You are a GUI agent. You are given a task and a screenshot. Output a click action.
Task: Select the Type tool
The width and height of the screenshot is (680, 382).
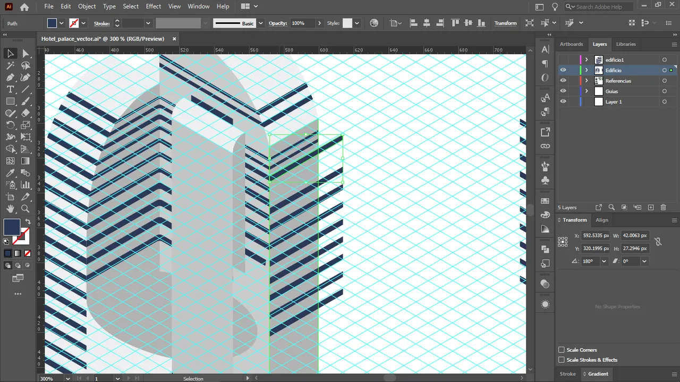(10, 89)
